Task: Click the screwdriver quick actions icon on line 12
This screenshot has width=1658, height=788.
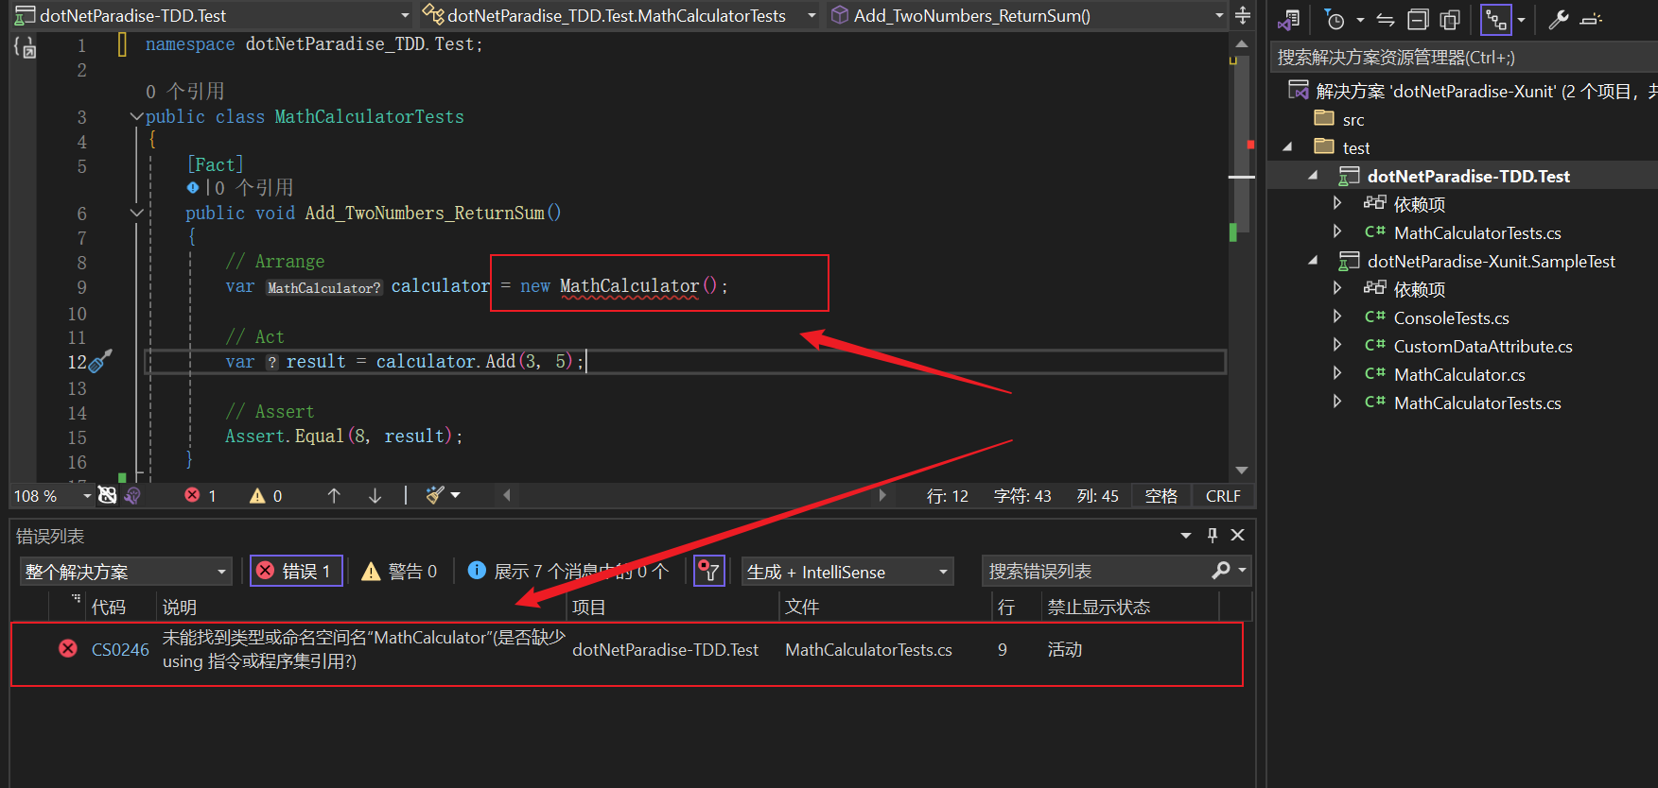Action: tap(100, 361)
